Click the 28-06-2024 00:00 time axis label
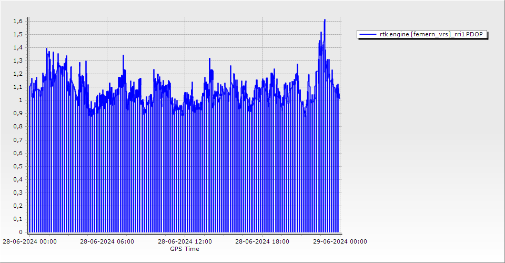 tap(29, 242)
